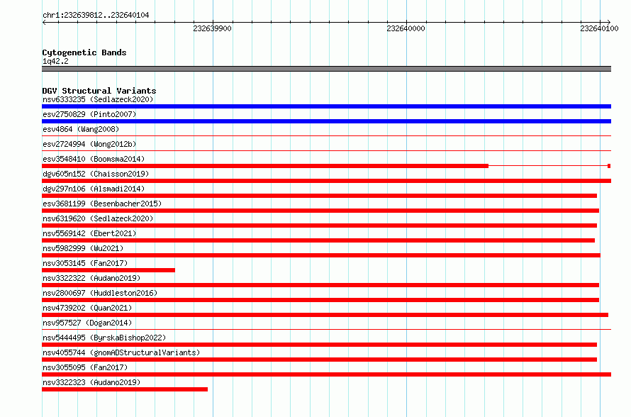
Task: Click ruler coordinate 232640100
Action: tap(599, 28)
